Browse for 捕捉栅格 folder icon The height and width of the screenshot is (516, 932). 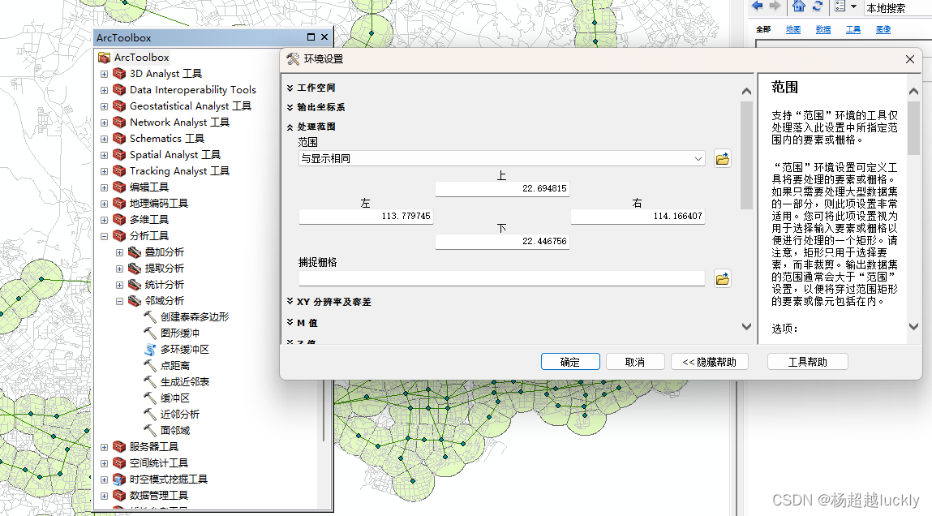[x=722, y=279]
